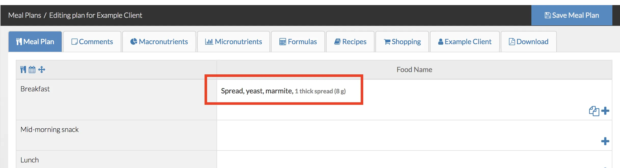Click the Download tab

coord(529,42)
